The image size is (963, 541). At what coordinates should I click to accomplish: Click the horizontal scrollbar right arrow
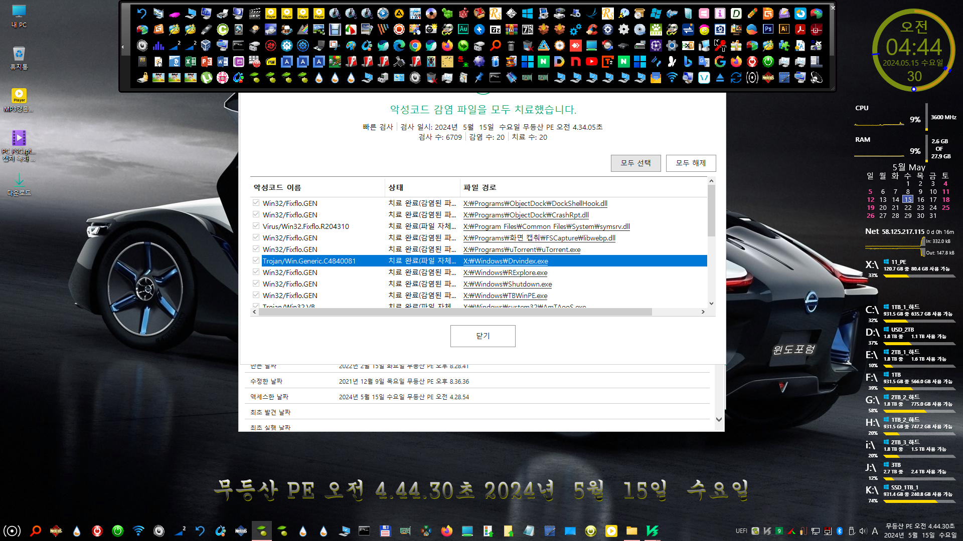click(x=703, y=312)
